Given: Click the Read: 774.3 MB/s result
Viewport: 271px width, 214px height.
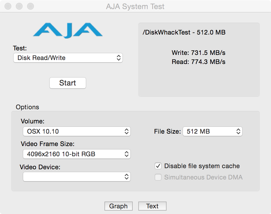Looking at the screenshot, I should tap(198, 62).
